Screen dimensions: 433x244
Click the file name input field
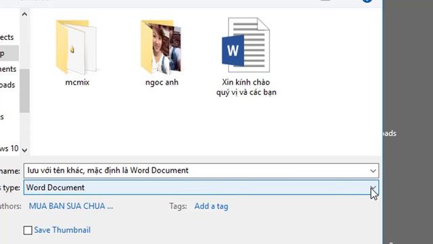[x=201, y=171]
